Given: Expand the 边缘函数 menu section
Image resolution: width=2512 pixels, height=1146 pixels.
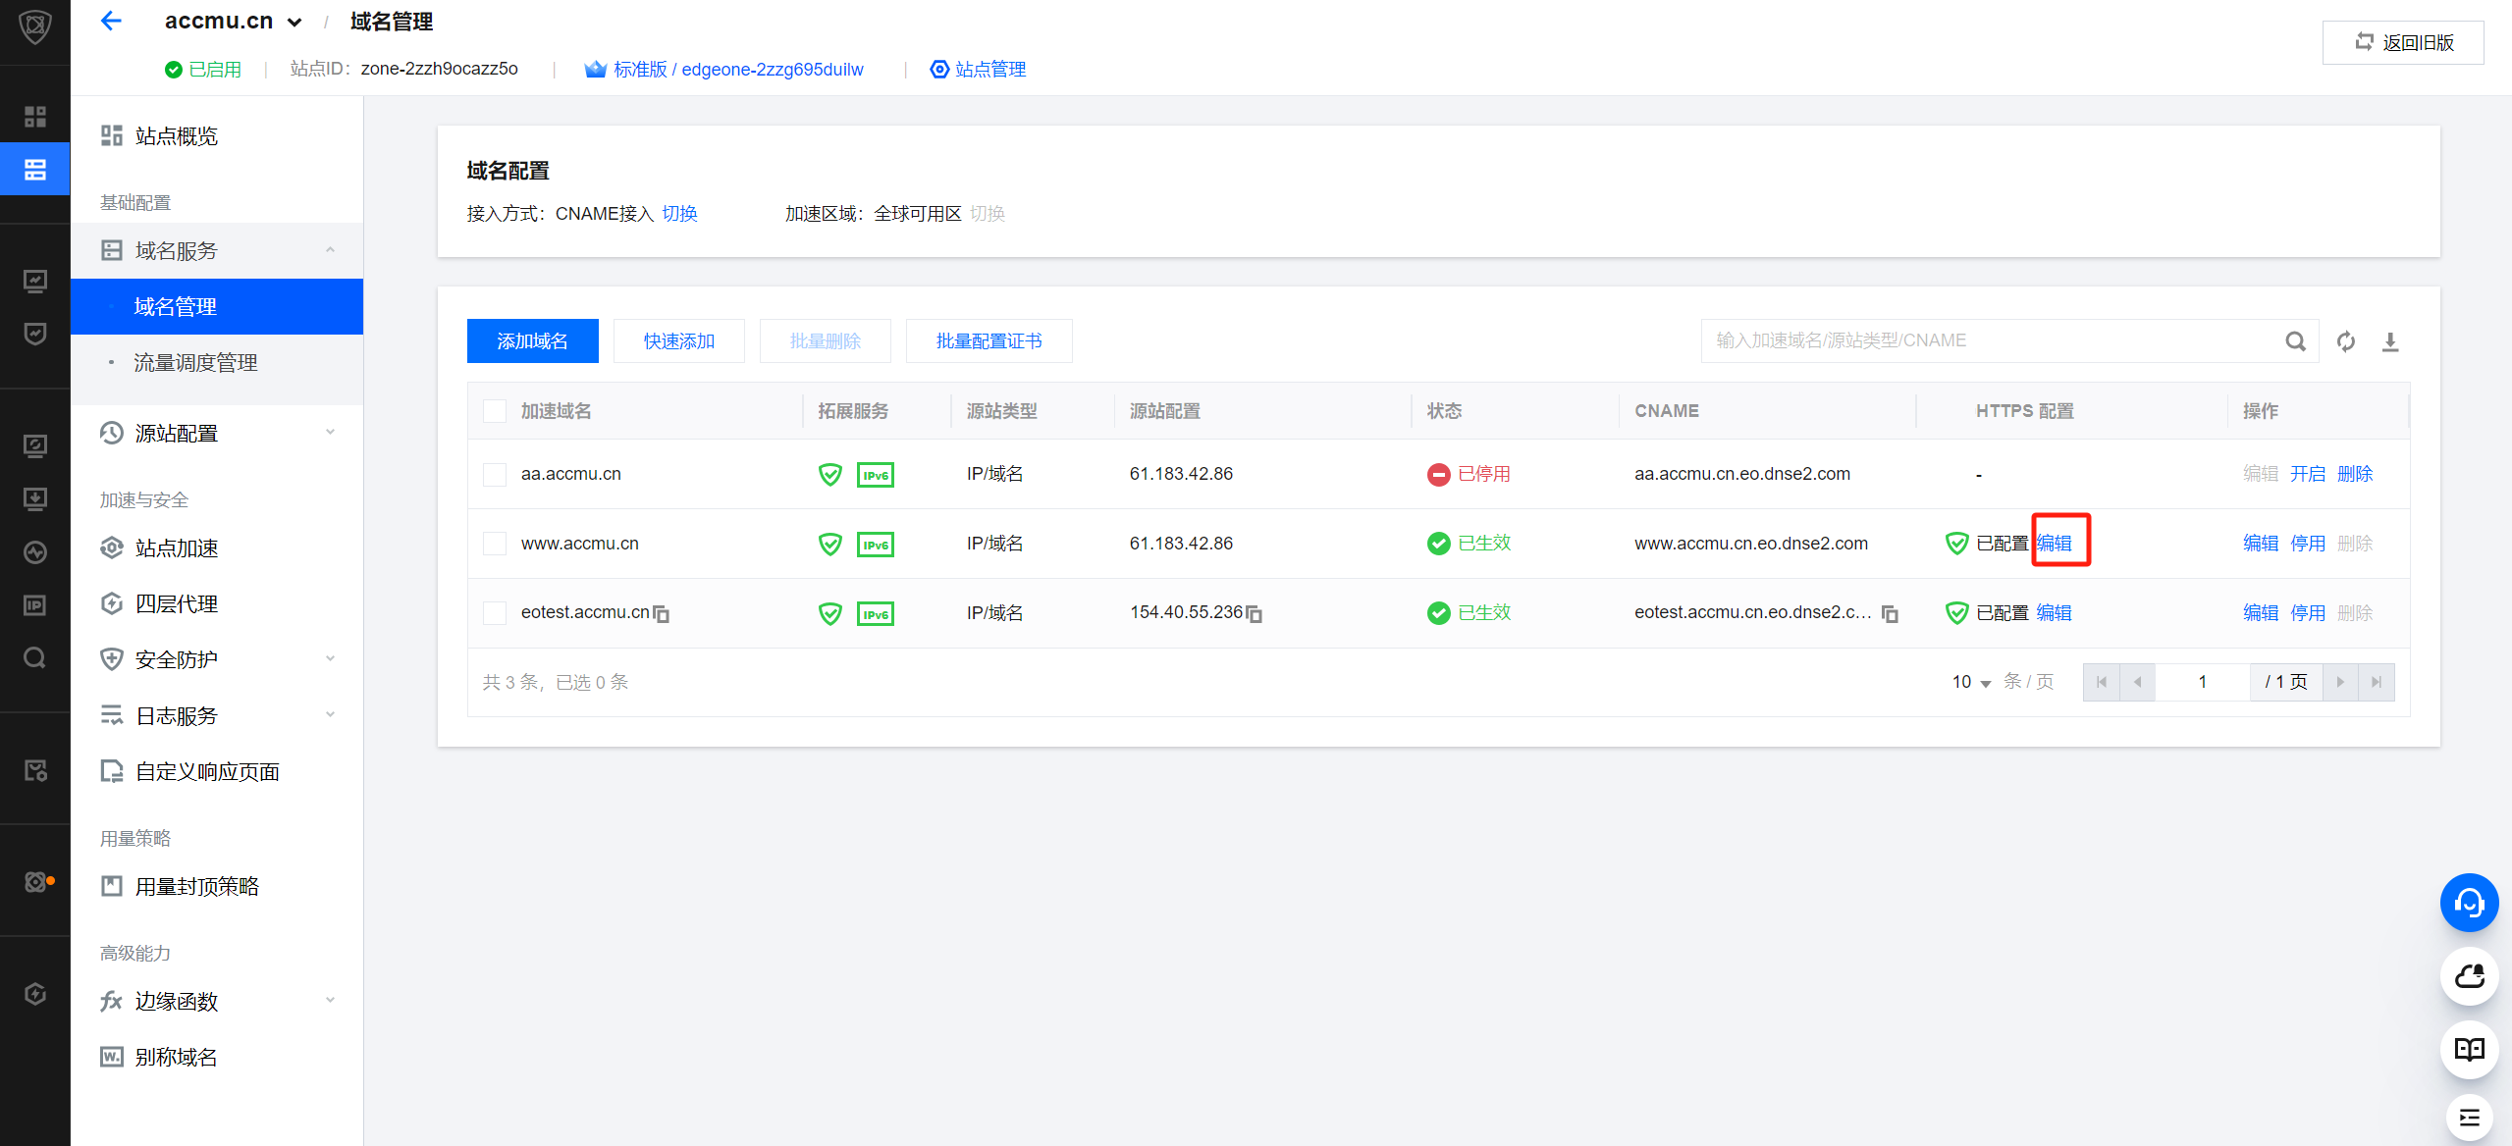Looking at the screenshot, I should point(330,1001).
